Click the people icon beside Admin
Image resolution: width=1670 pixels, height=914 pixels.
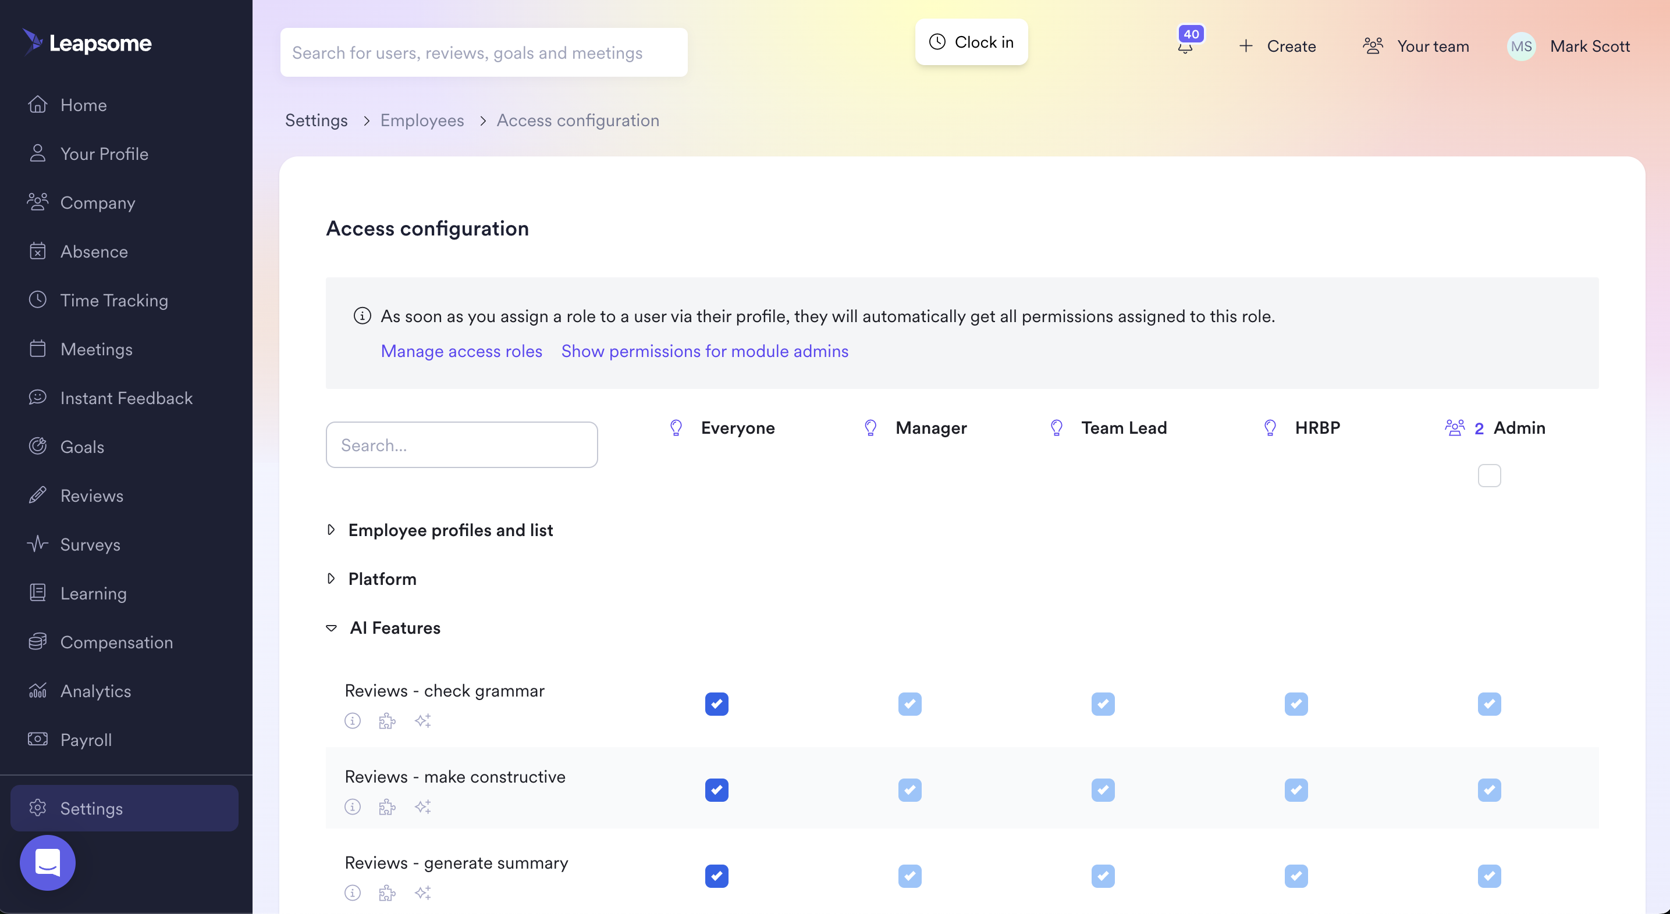1455,427
